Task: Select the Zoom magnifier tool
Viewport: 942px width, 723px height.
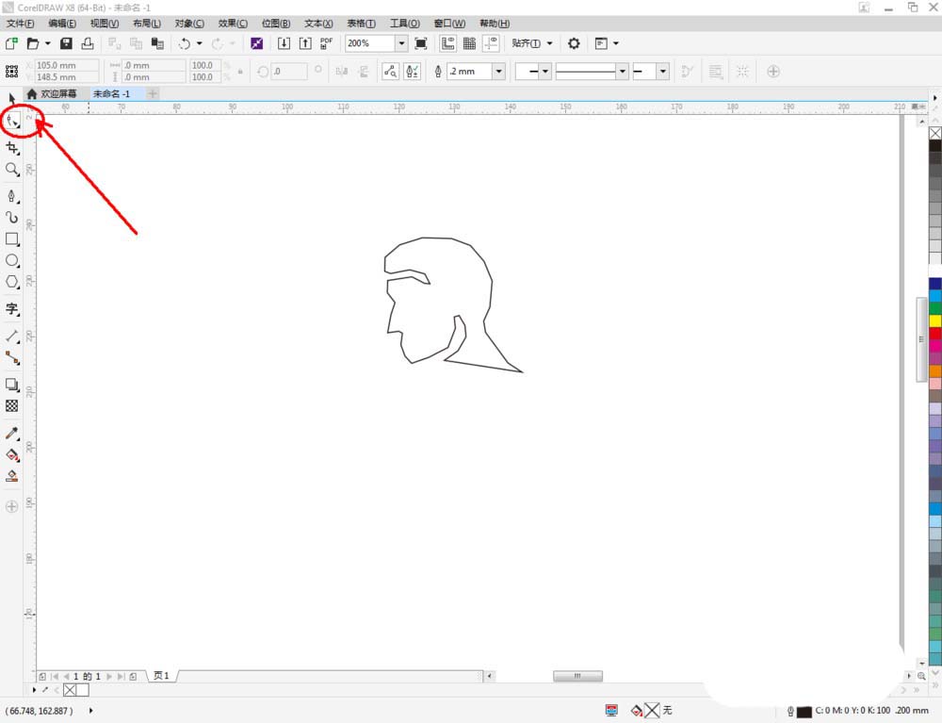Action: [12, 170]
